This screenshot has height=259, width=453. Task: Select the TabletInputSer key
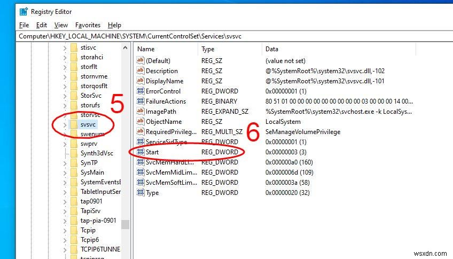click(100, 191)
